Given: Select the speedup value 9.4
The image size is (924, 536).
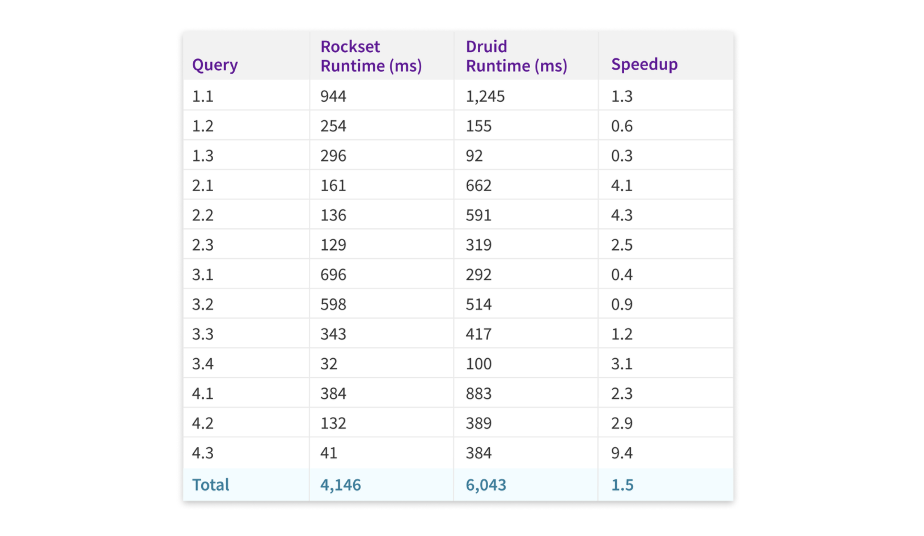Looking at the screenshot, I should click(x=622, y=453).
